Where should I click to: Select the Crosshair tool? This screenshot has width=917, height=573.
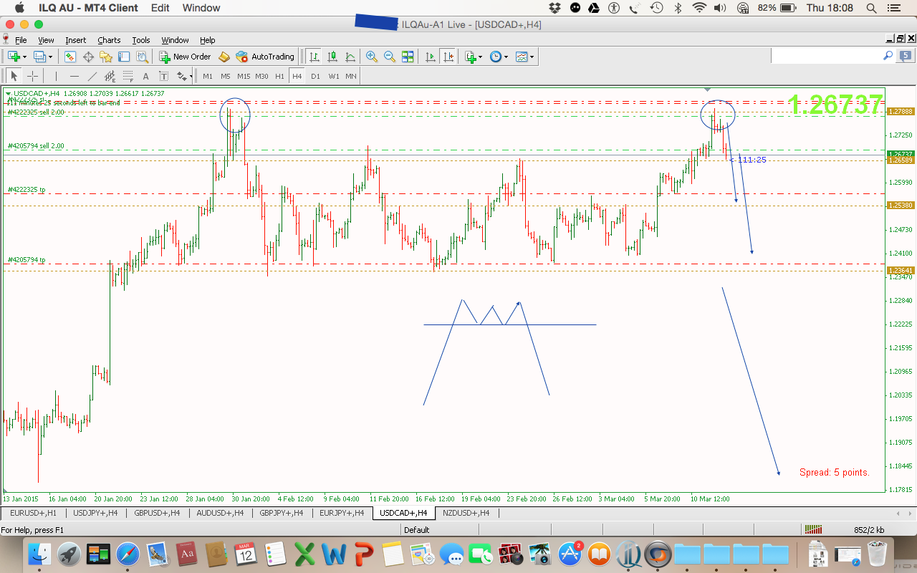[x=32, y=76]
